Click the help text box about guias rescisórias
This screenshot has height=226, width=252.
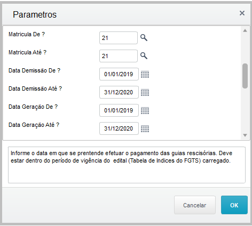click(127, 165)
